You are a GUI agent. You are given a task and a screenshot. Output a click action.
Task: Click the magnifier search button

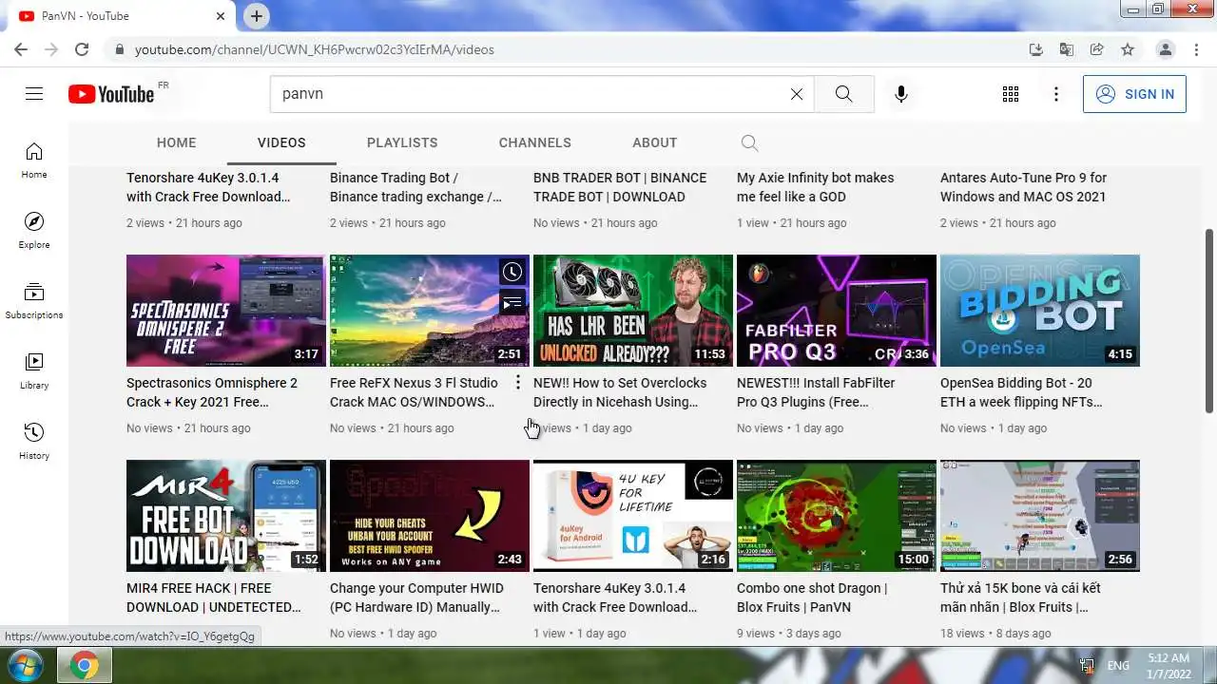[x=844, y=94]
